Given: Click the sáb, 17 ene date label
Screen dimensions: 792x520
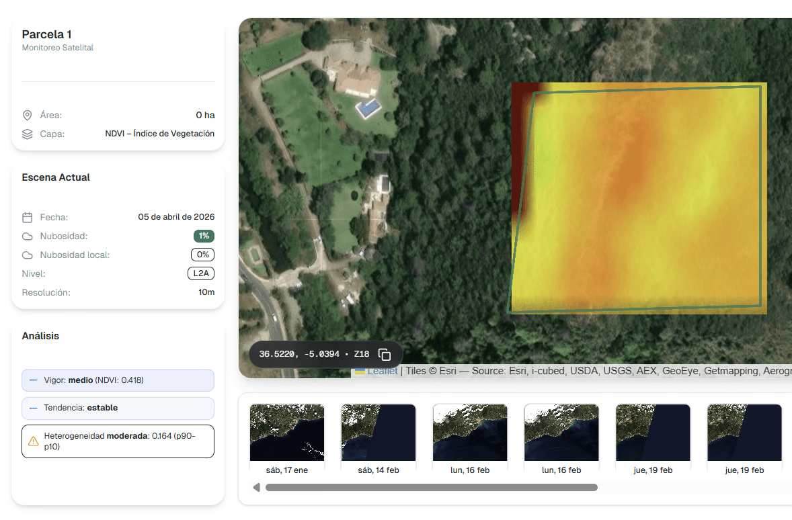Looking at the screenshot, I should (x=287, y=470).
